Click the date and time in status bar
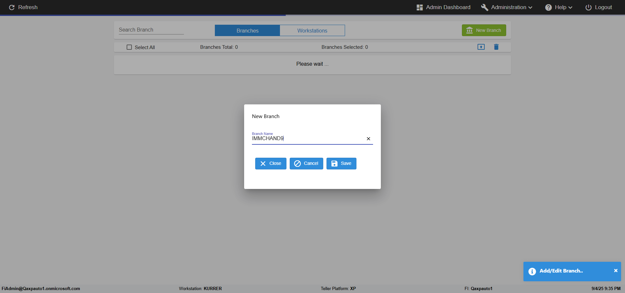 [x=606, y=288]
